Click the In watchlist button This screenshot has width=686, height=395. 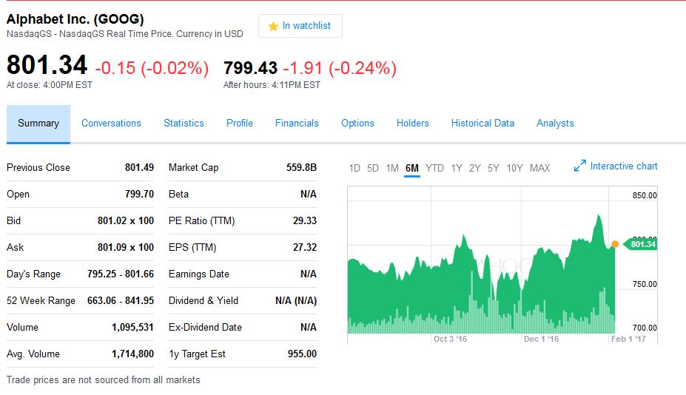pyautogui.click(x=300, y=26)
